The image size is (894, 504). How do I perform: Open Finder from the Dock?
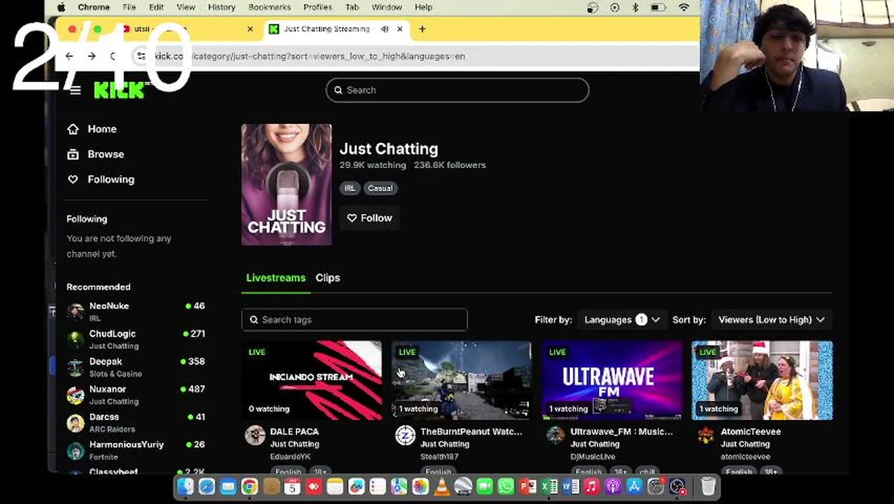(185, 486)
